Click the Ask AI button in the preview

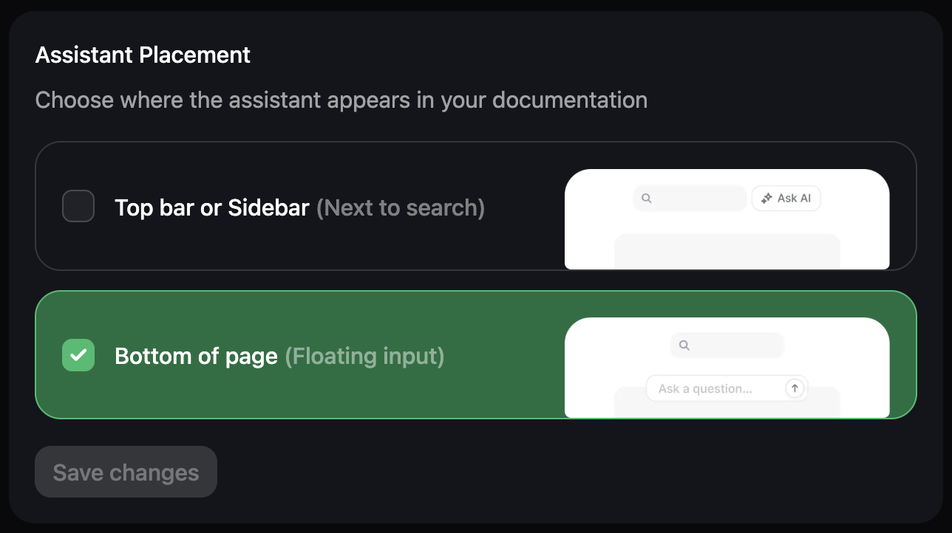click(786, 198)
